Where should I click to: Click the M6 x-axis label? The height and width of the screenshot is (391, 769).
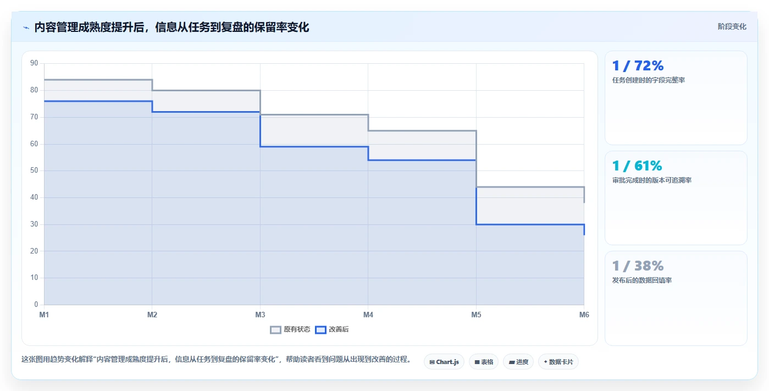(x=584, y=315)
